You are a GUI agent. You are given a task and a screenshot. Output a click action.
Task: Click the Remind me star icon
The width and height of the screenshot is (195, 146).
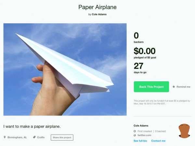(x=174, y=86)
